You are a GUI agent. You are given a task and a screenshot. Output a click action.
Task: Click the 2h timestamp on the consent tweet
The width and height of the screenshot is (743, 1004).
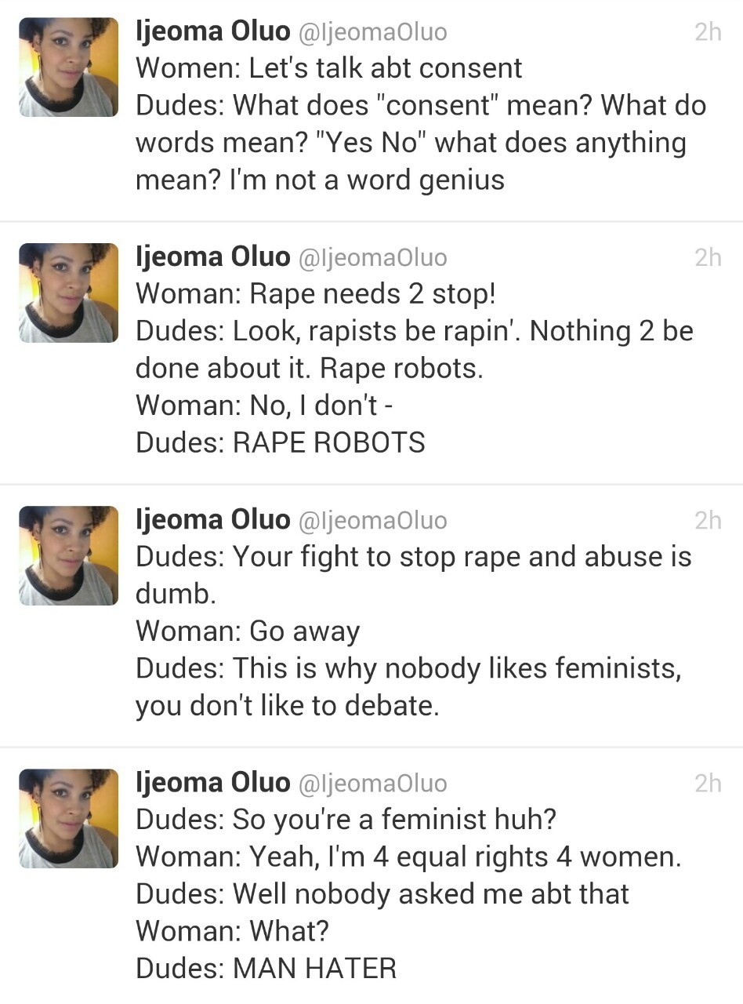pyautogui.click(x=707, y=32)
